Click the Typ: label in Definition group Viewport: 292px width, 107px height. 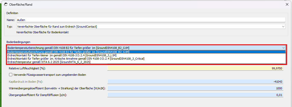click(10, 27)
